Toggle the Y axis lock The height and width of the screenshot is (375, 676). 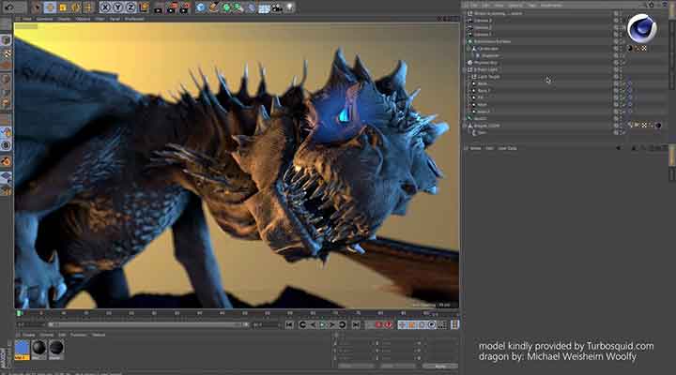pyautogui.click(x=117, y=7)
